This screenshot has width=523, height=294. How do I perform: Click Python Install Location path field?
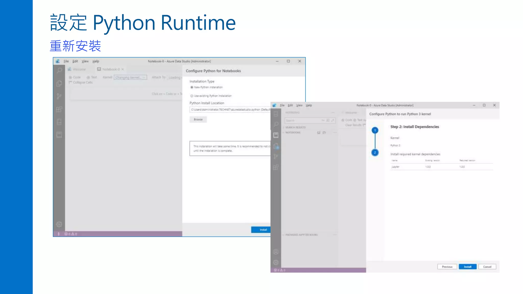pyautogui.click(x=230, y=110)
